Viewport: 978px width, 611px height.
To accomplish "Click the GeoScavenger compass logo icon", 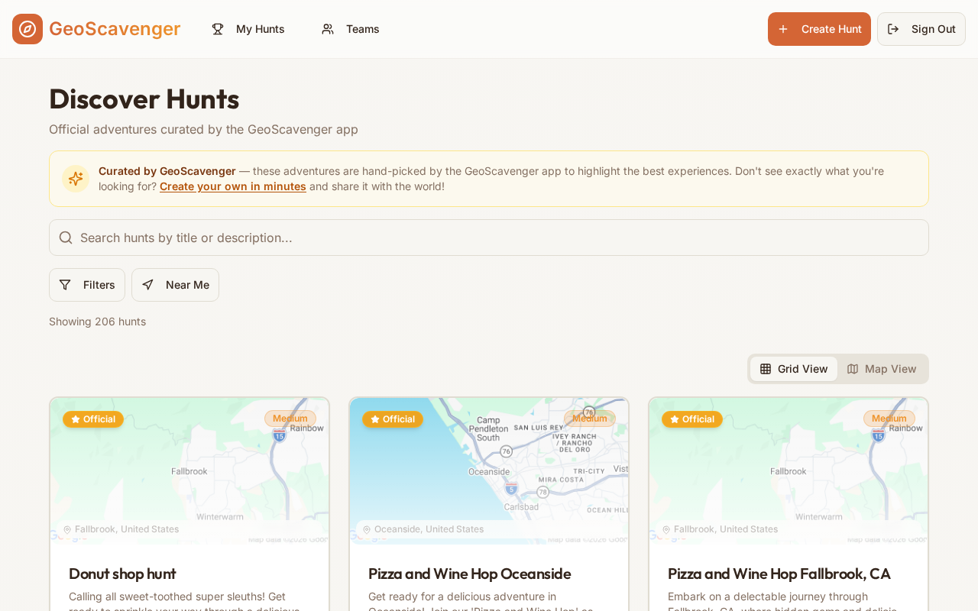I will pyautogui.click(x=28, y=29).
